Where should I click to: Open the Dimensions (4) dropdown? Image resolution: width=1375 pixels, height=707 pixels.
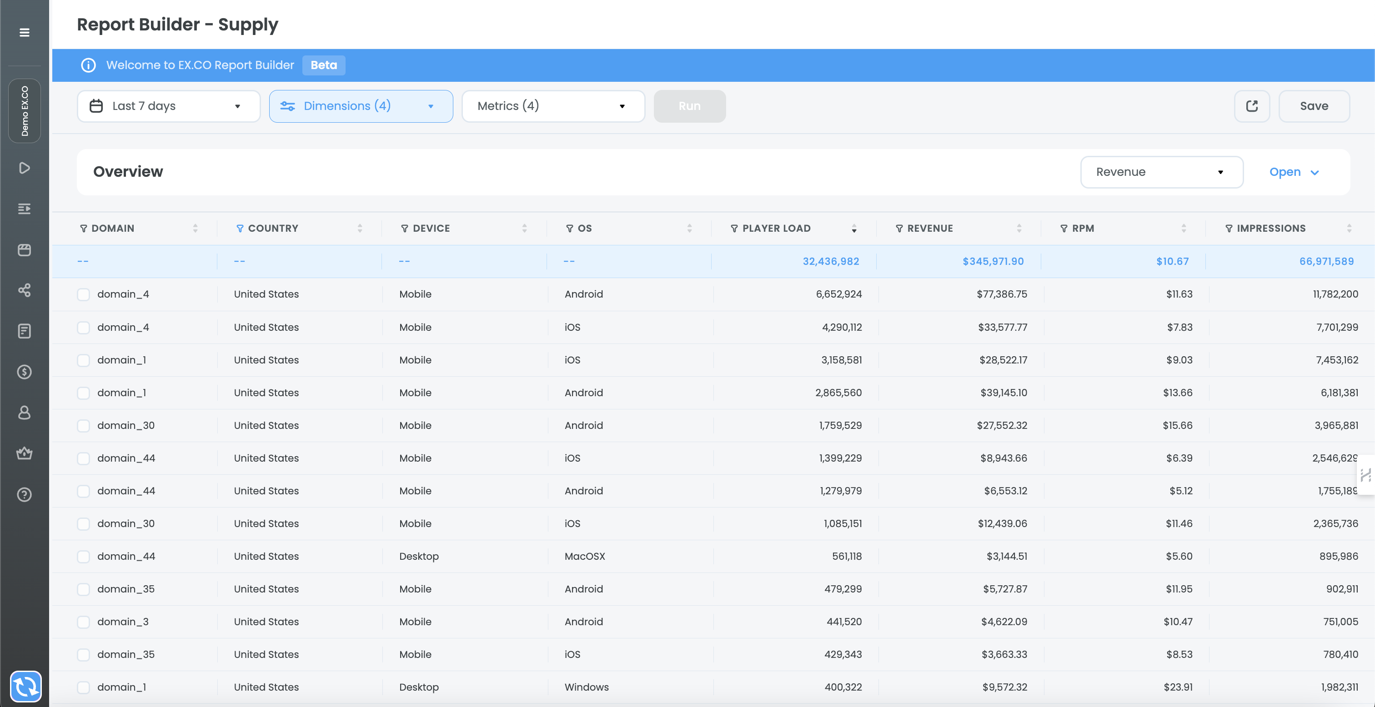point(361,106)
